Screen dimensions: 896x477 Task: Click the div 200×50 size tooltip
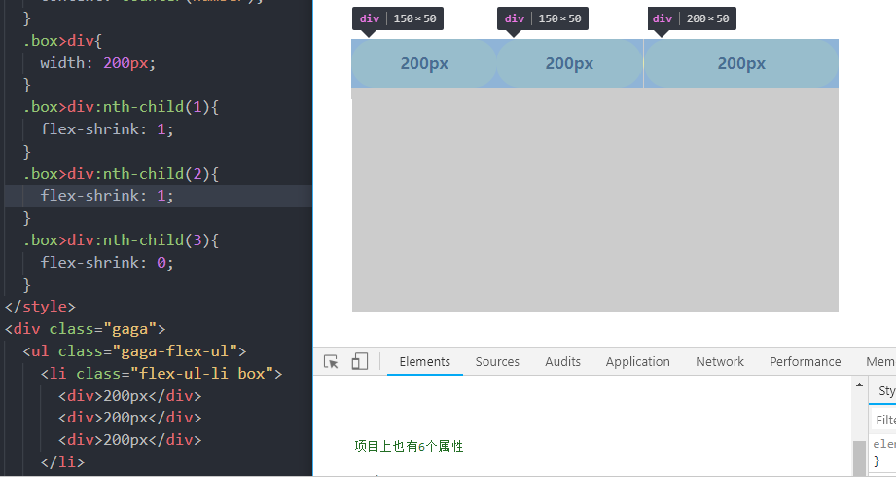pos(692,18)
